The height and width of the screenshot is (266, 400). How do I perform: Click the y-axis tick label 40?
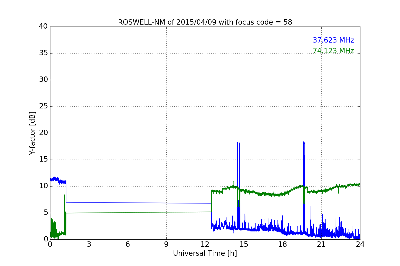pyautogui.click(x=43, y=27)
